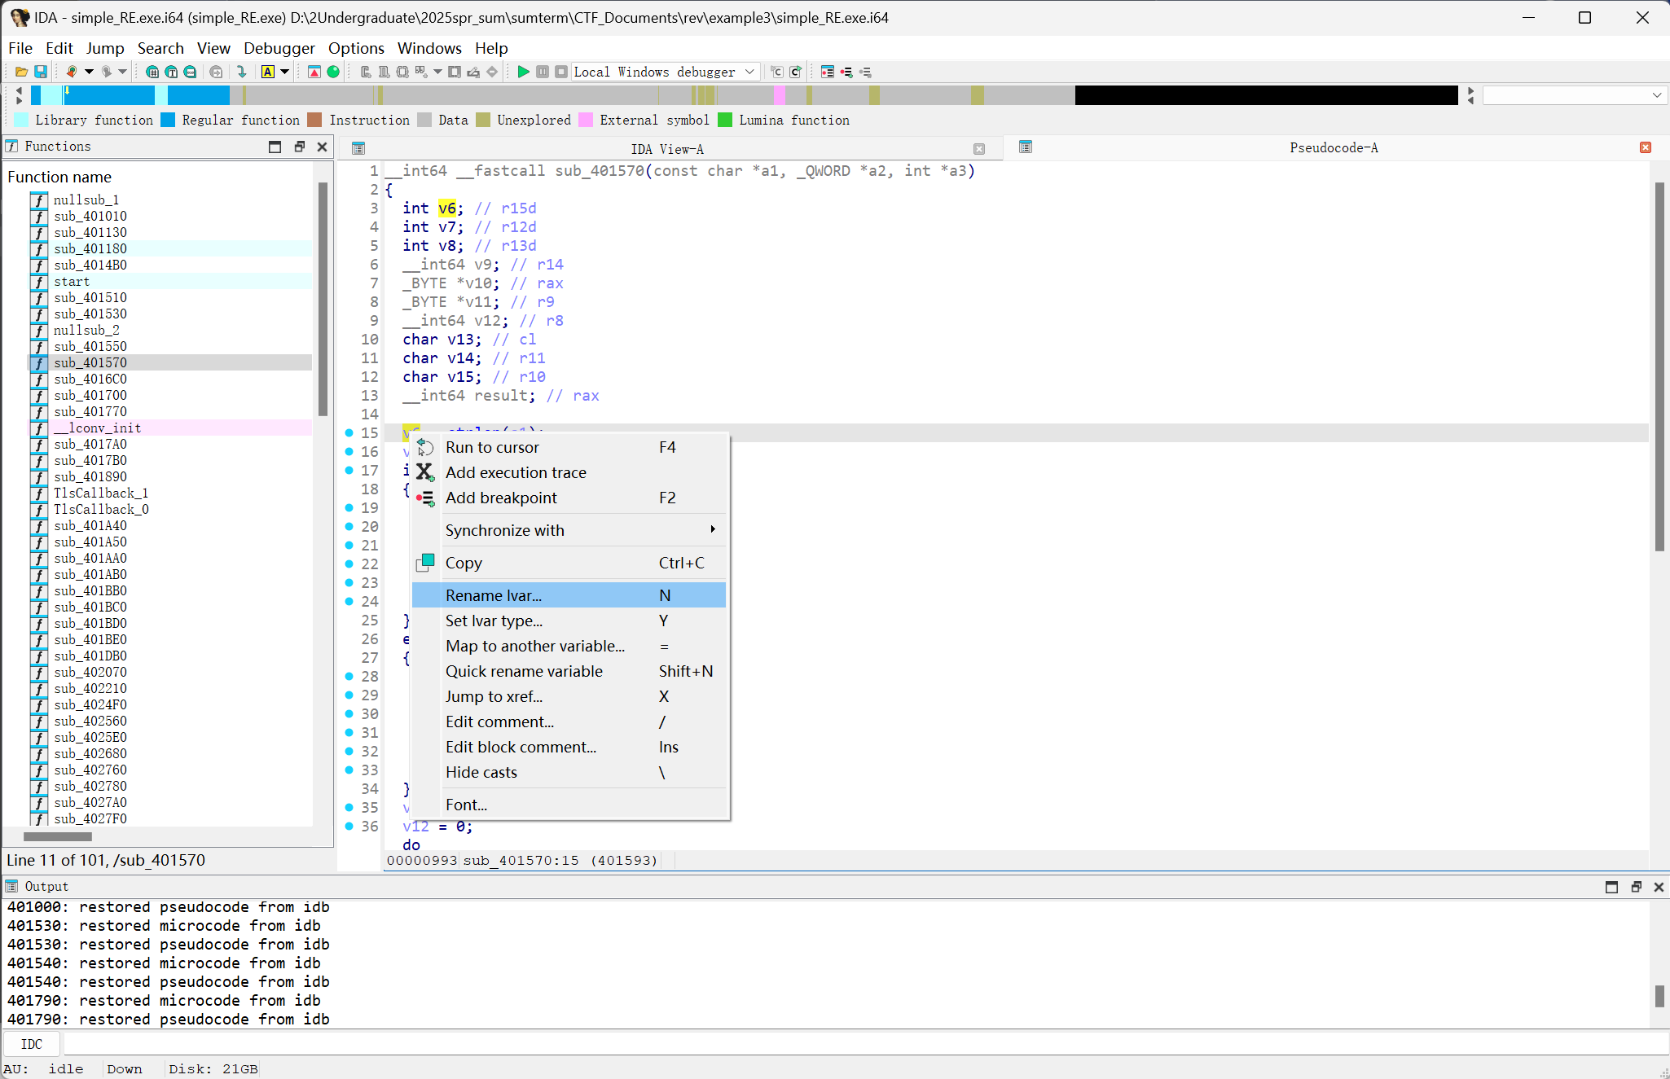1670x1079 pixels.
Task: Expand dropdown arrow next to 'A' icon
Action: [284, 72]
